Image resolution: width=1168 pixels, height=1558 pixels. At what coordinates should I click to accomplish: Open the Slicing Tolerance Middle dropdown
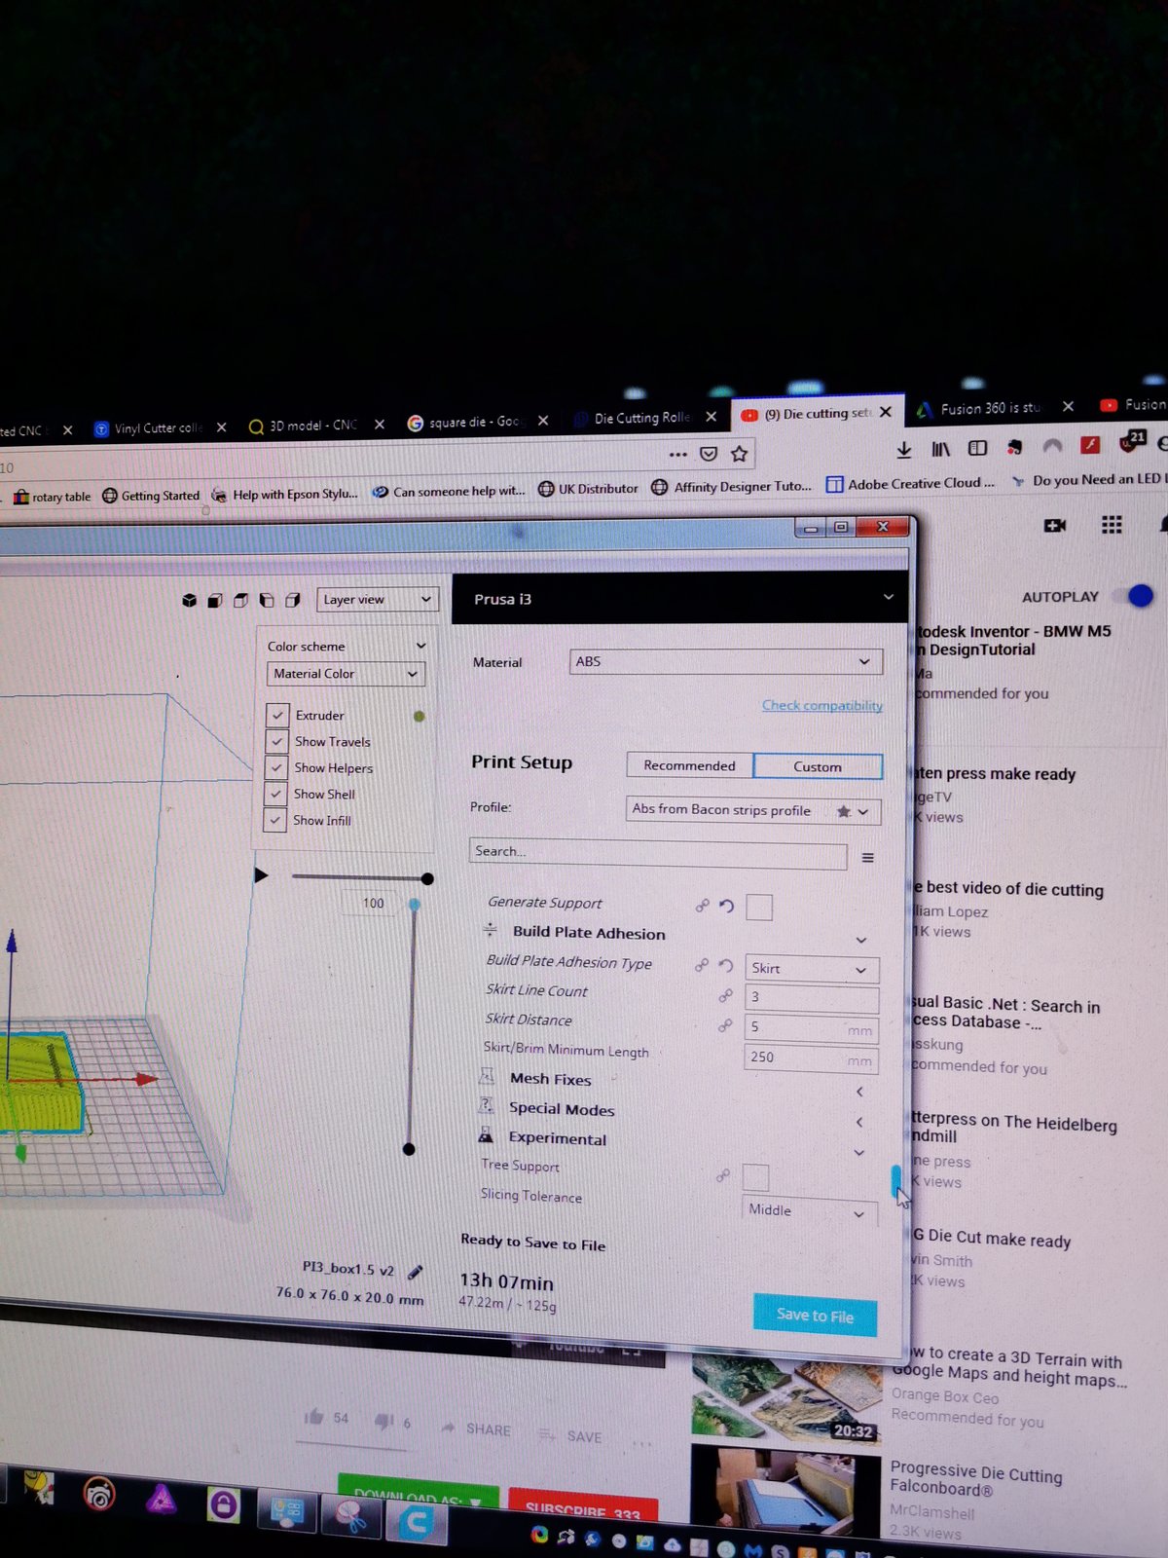coord(810,1211)
